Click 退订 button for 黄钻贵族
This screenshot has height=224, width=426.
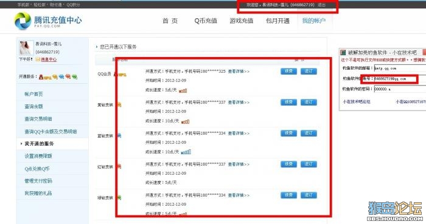309,102
